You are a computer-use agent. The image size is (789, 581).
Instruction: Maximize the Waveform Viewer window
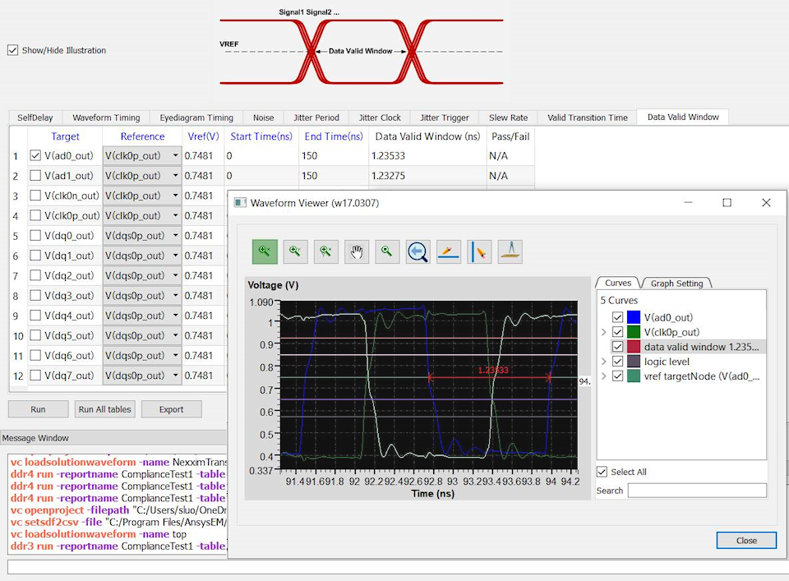pos(727,203)
